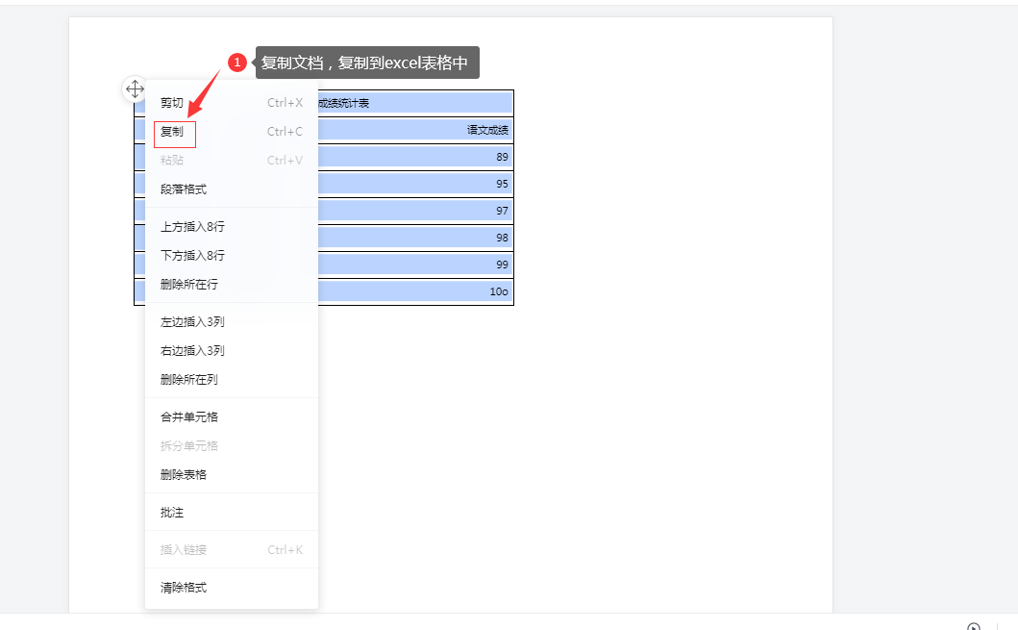Add a comment via 批注
Viewport: 1018px width, 630px height.
[x=231, y=513]
